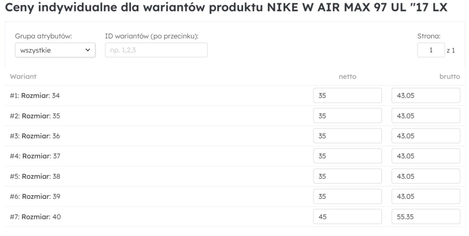Edit netto price for Rozmiar 35

(x=347, y=116)
